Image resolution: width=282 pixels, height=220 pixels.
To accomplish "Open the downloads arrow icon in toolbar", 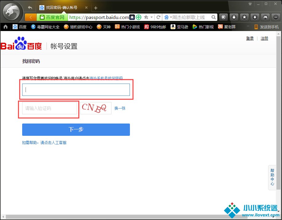I will coord(255,17).
